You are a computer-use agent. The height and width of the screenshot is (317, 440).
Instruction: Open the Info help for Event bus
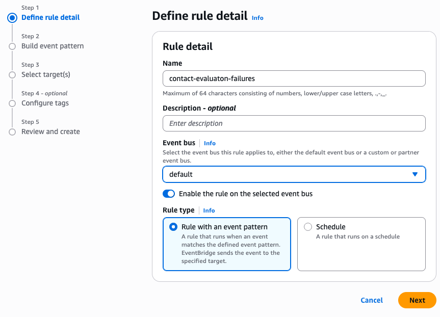[210, 143]
